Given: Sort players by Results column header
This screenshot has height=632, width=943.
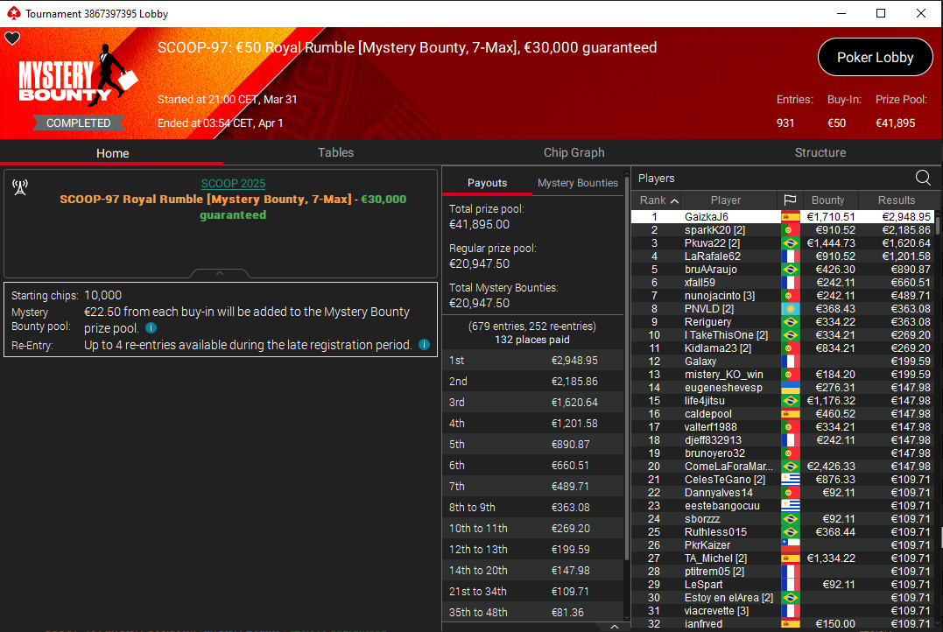Looking at the screenshot, I should tap(896, 200).
